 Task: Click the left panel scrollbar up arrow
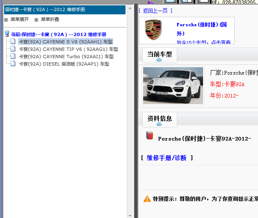point(130,8)
